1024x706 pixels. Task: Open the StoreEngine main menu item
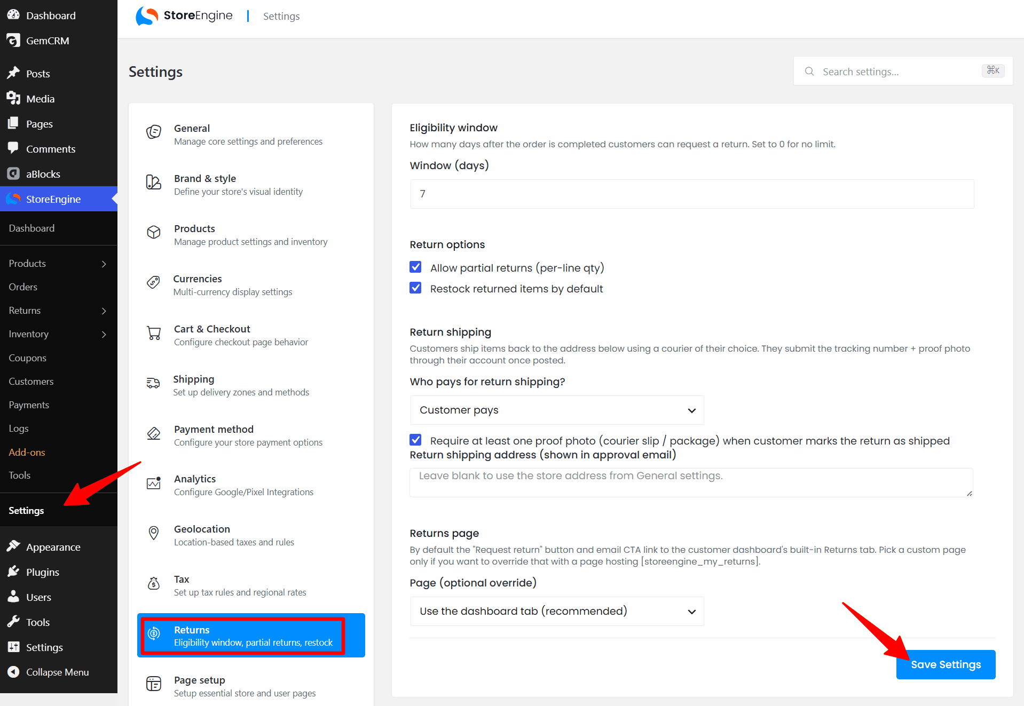point(59,199)
